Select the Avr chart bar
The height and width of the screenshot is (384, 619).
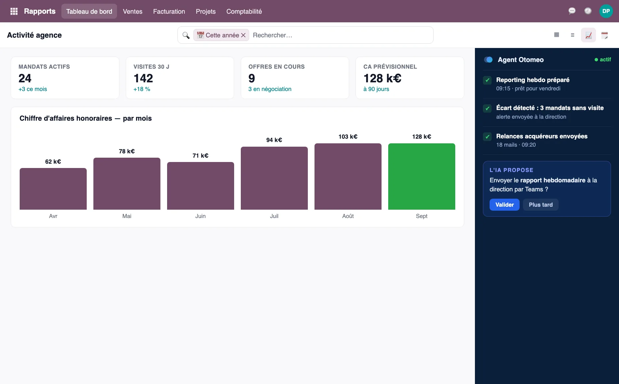tap(53, 189)
